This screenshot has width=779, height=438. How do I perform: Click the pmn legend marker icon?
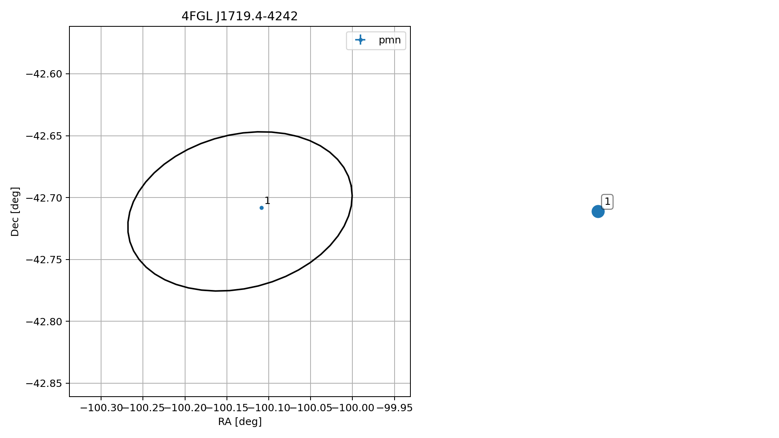(x=360, y=40)
